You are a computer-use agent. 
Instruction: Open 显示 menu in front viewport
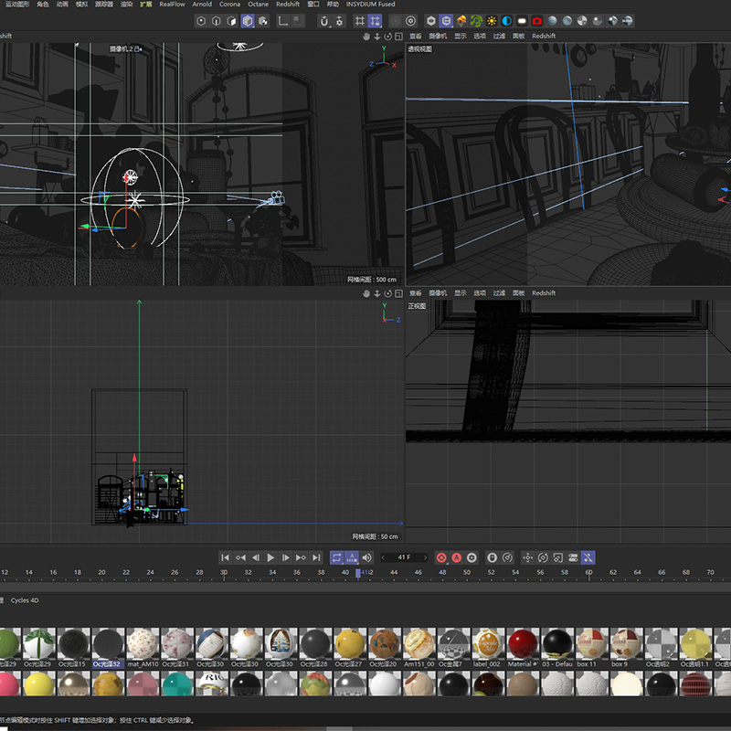pyautogui.click(x=460, y=293)
